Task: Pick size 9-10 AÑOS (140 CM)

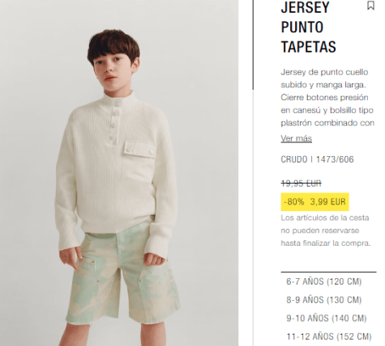Action: [x=327, y=319]
